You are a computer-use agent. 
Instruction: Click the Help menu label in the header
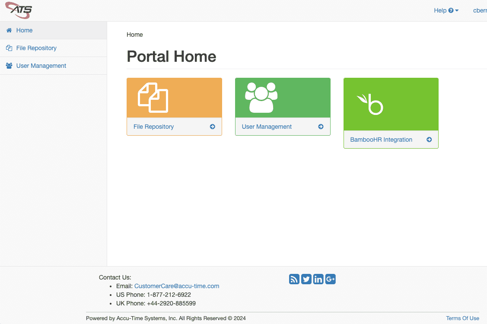(440, 10)
